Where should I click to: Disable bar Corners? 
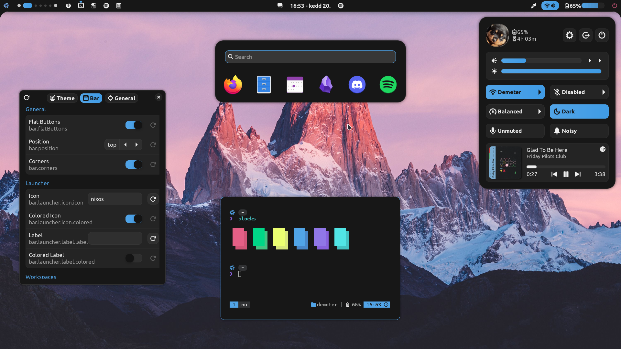(134, 164)
